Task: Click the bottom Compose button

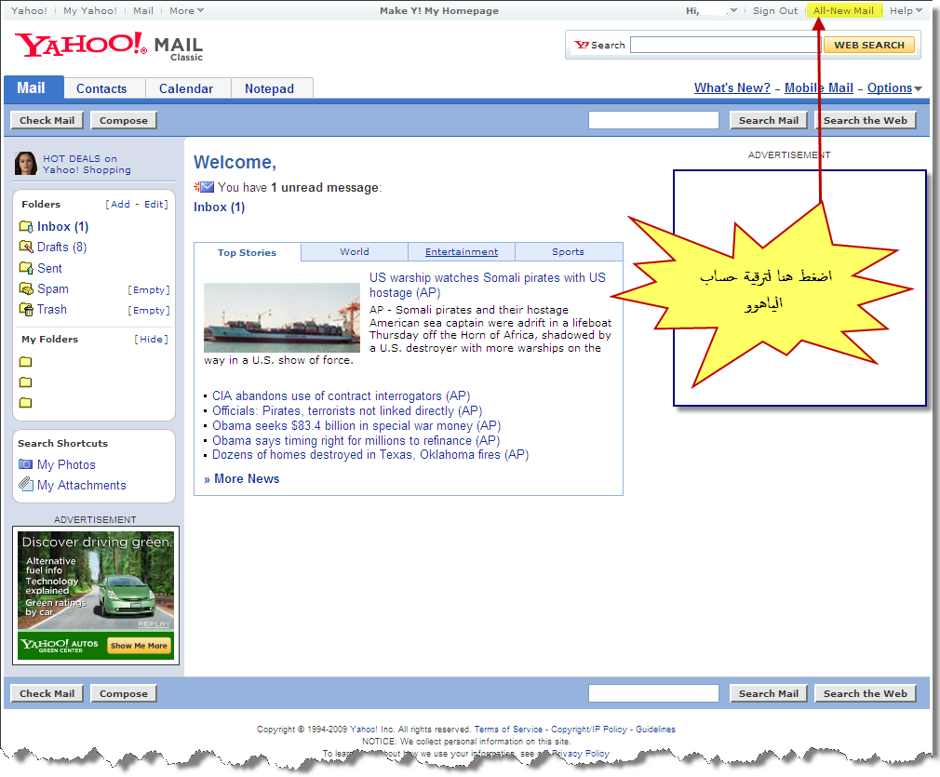Action: point(124,693)
